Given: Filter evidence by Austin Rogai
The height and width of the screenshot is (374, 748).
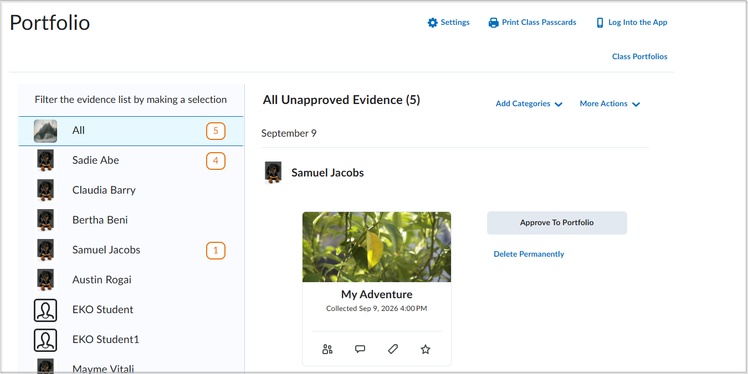Looking at the screenshot, I should coord(131,280).
